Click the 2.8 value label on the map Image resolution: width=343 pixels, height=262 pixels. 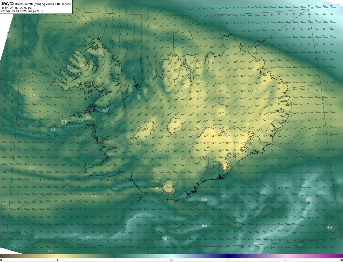(32, 95)
